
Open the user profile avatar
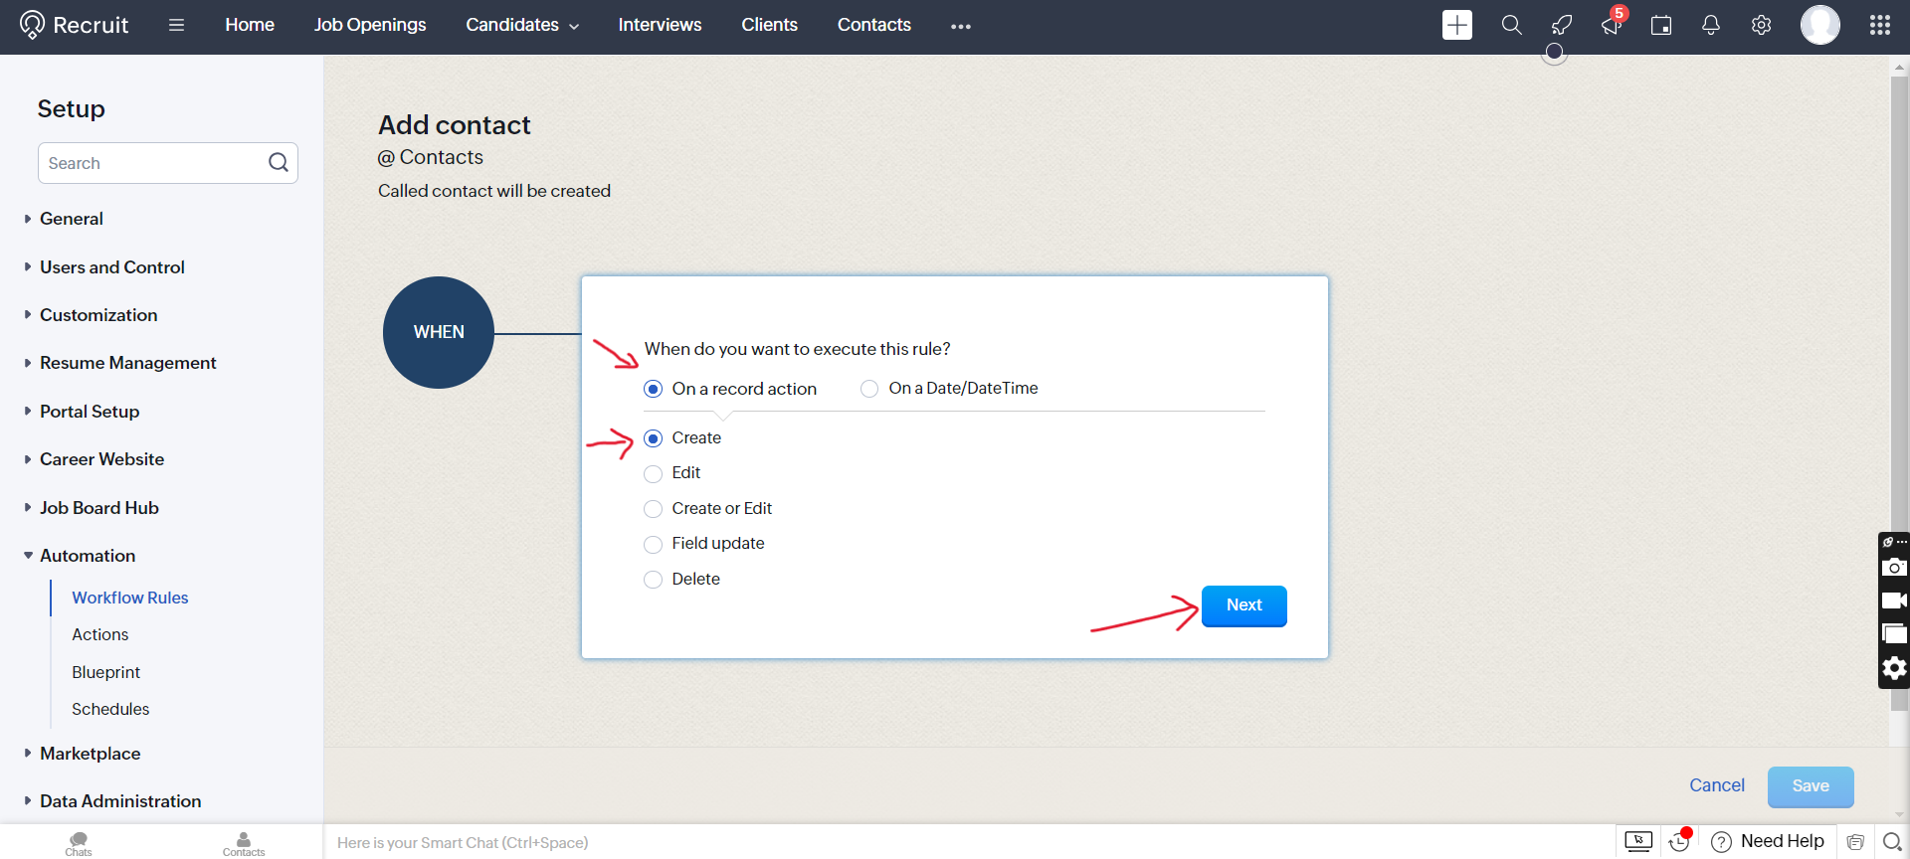[1820, 25]
